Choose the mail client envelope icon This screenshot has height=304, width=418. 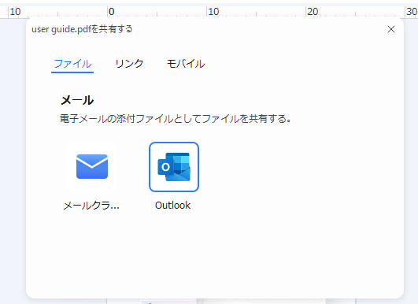pyautogui.click(x=92, y=167)
